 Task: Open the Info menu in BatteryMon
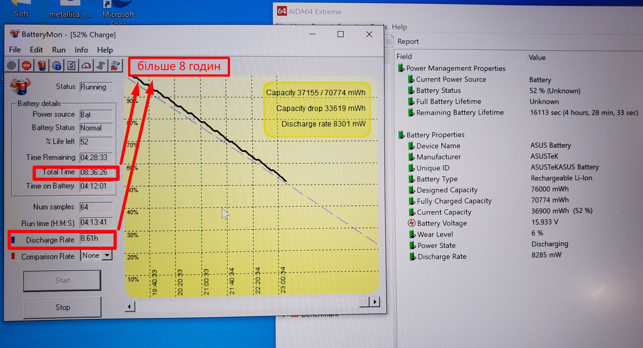(81, 50)
